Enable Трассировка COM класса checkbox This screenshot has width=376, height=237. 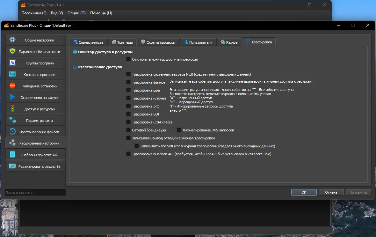point(128,122)
